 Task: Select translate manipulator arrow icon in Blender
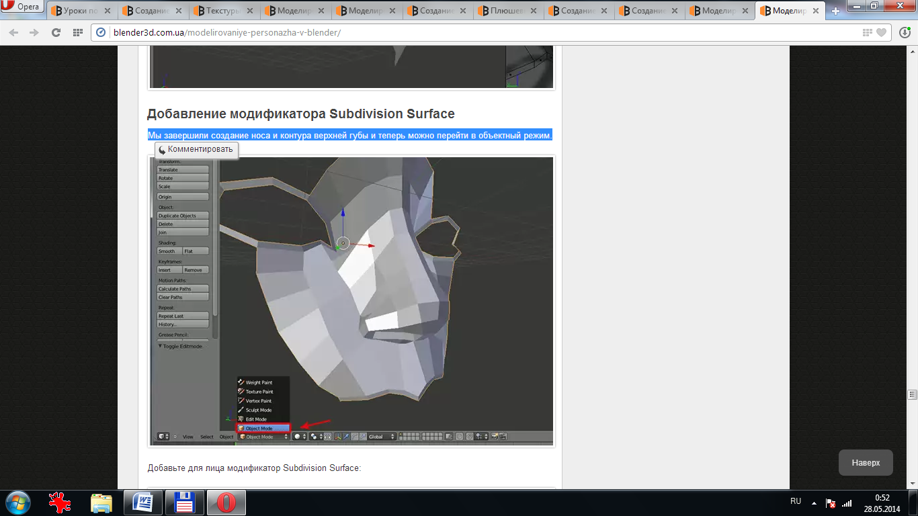tap(346, 437)
